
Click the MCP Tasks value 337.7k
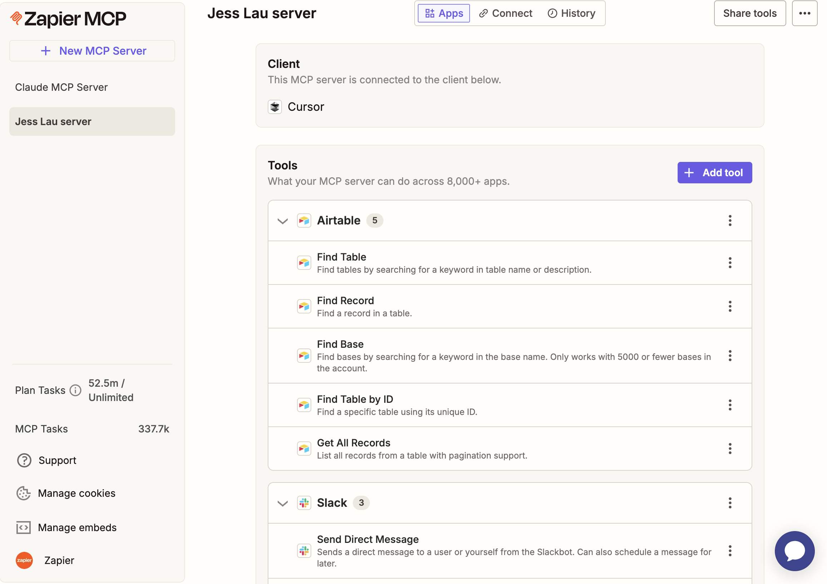[154, 429]
